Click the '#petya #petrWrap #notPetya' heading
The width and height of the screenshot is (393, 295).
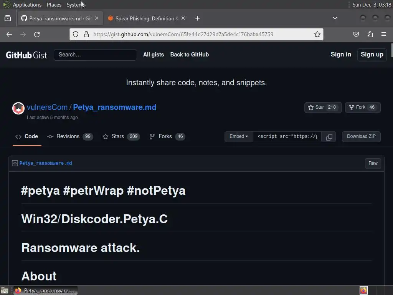(103, 191)
